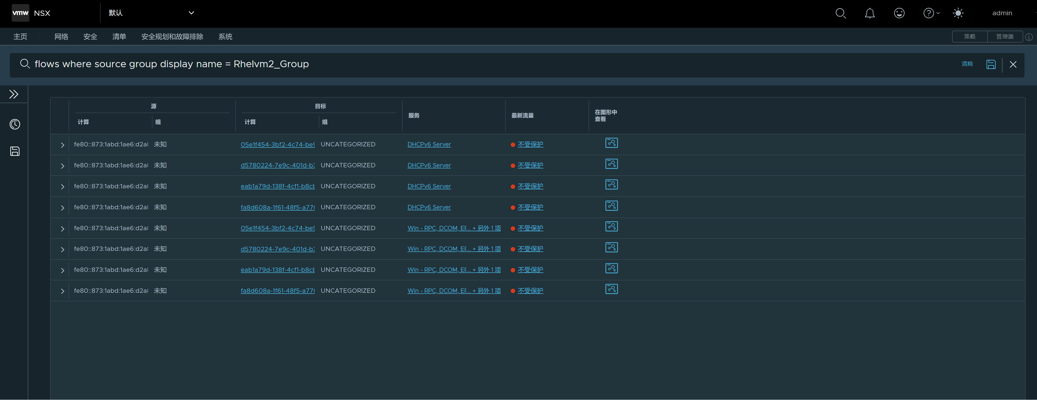Viewport: 1037px width, 400px height.
Task: Expand the d5780224 Win - RPC row
Action: 62,249
